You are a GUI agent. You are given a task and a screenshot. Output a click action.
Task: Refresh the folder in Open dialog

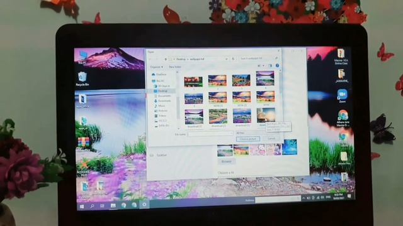click(x=233, y=59)
